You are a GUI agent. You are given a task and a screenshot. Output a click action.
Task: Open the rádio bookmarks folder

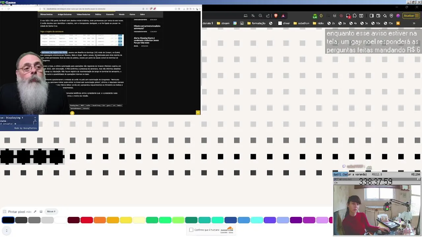coord(318,23)
